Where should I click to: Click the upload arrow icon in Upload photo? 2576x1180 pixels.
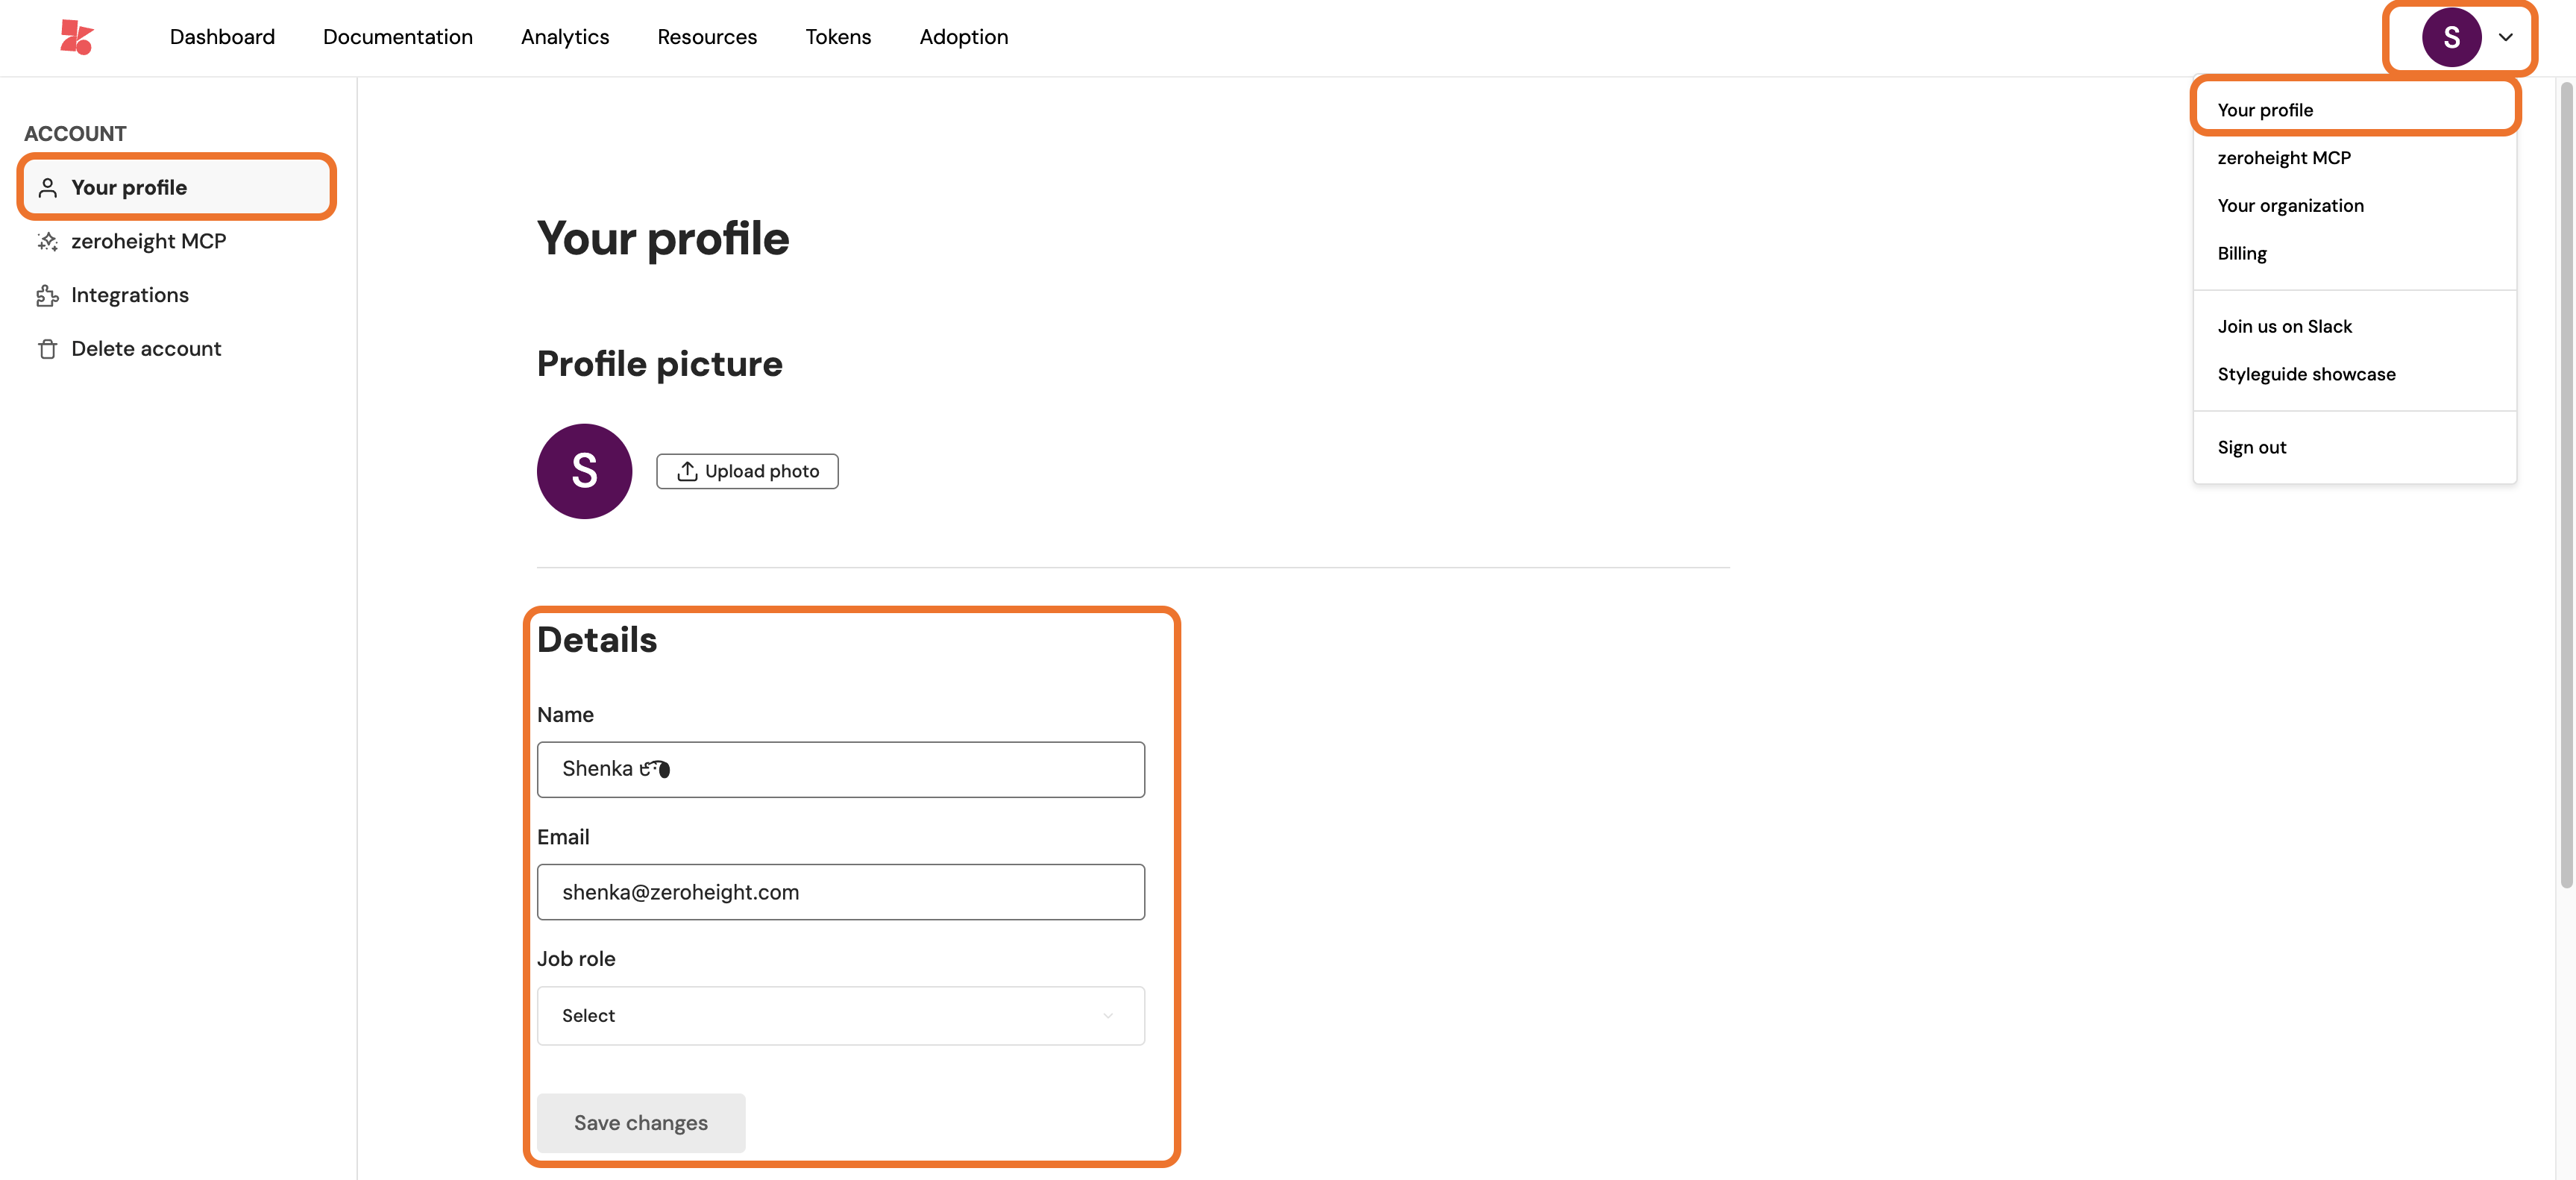687,471
